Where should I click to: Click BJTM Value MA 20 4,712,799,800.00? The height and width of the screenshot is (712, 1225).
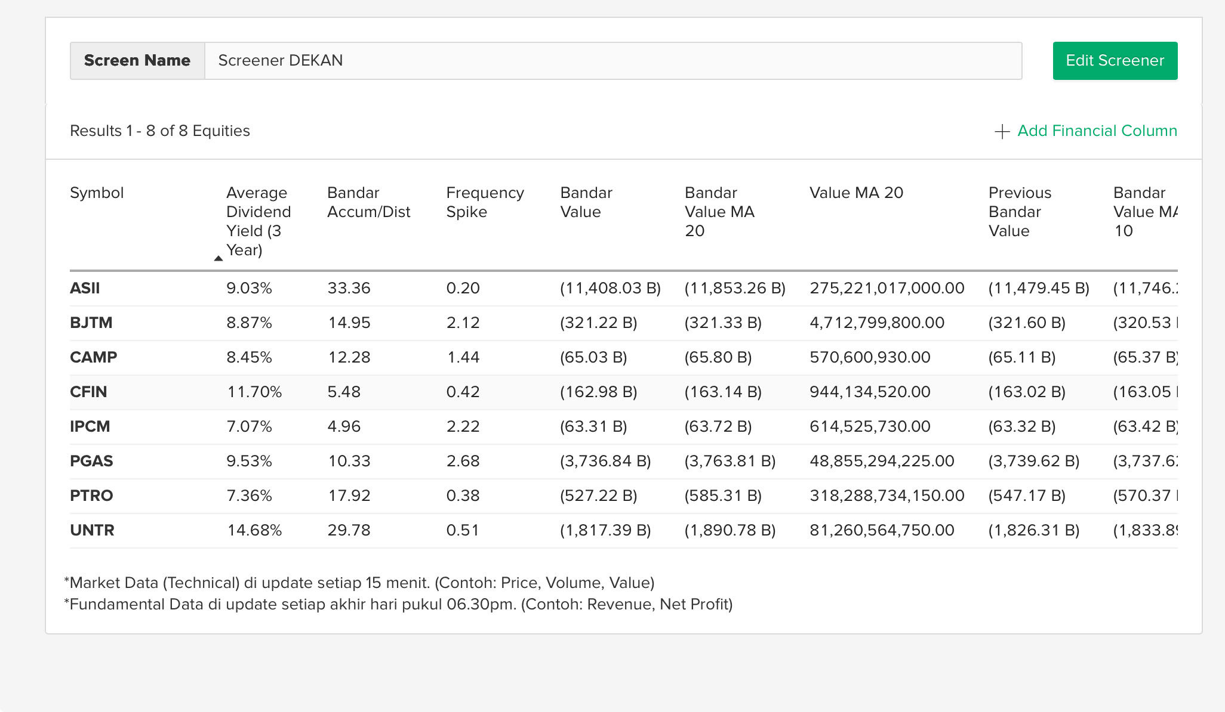877,323
